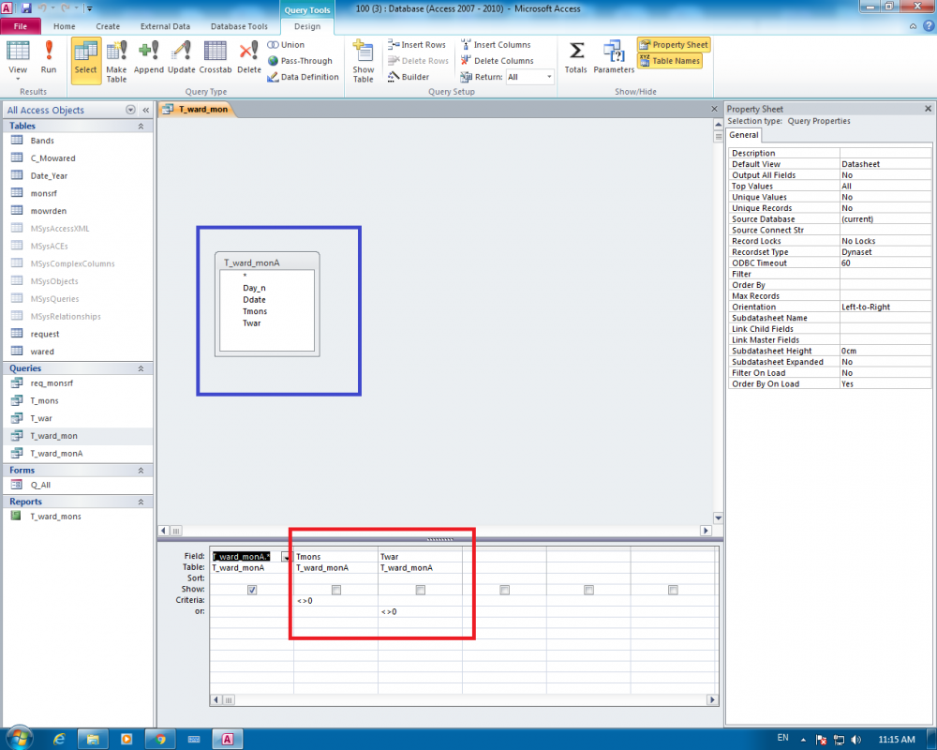Viewport: 937px width, 750px height.
Task: Switch to Update query type
Action: click(x=181, y=58)
